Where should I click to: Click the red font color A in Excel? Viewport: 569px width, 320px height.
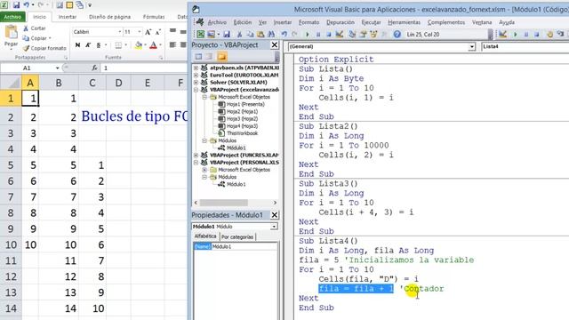[153, 45]
